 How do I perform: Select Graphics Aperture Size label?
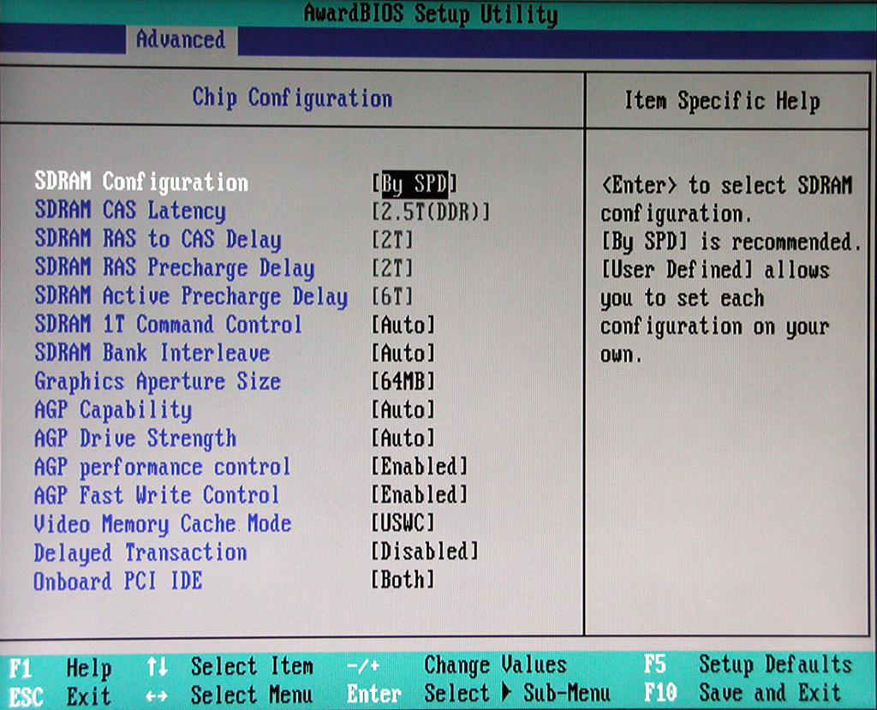point(158,382)
